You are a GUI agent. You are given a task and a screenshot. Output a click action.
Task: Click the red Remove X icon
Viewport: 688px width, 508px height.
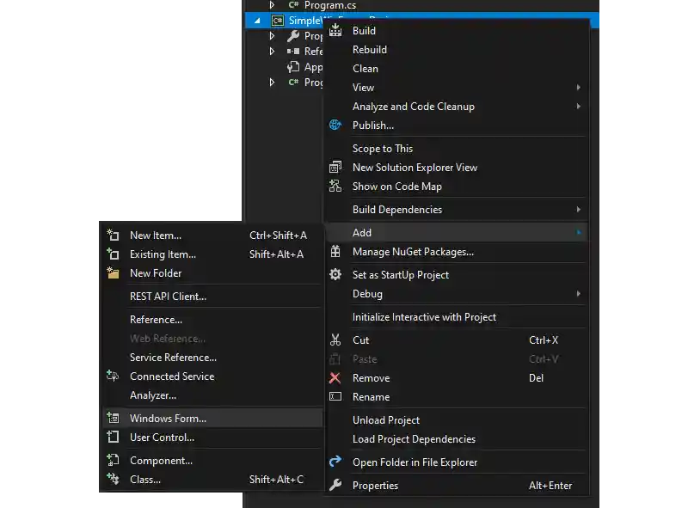click(x=335, y=378)
